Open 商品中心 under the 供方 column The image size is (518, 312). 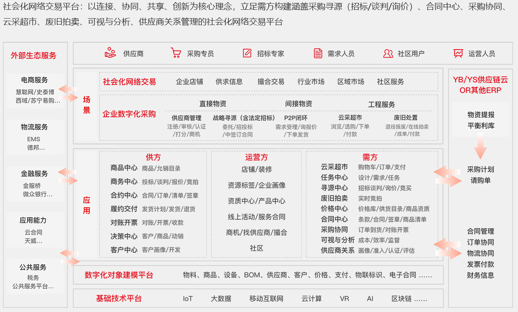click(124, 168)
